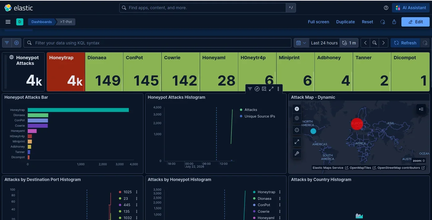The image size is (432, 220).
Task: Open the OpenMapTiles attribution link
Action: click(363, 168)
